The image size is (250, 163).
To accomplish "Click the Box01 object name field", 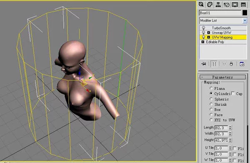I will point(220,13).
